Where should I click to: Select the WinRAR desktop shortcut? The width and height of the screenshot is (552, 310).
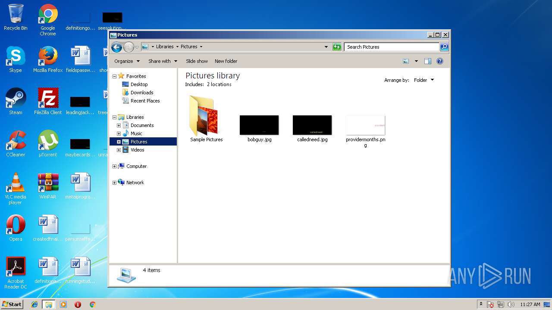click(x=48, y=186)
